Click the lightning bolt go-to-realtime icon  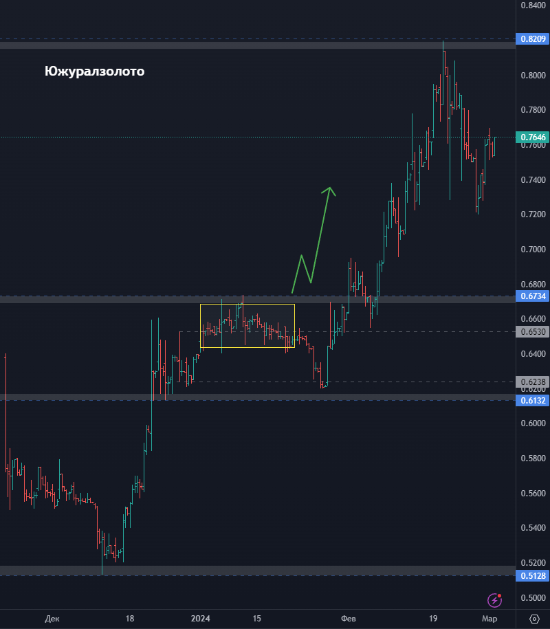494,600
